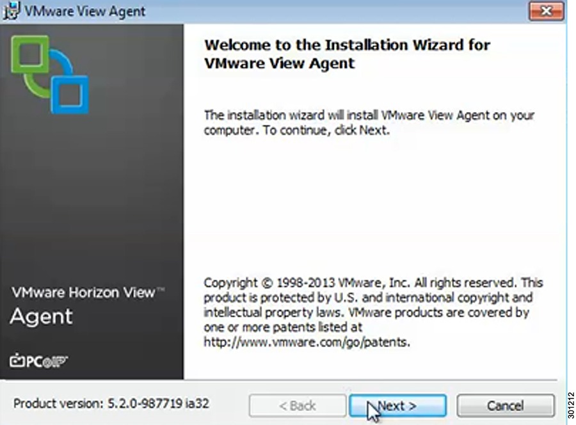Click the 'VMware Horizon View' sidebar label

click(x=88, y=293)
